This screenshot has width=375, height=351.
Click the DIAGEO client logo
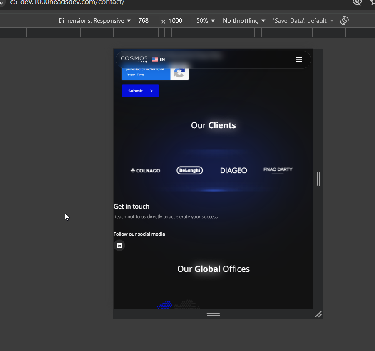coord(233,170)
